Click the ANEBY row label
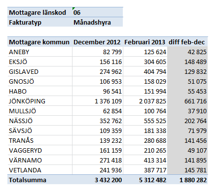 point(19,52)
